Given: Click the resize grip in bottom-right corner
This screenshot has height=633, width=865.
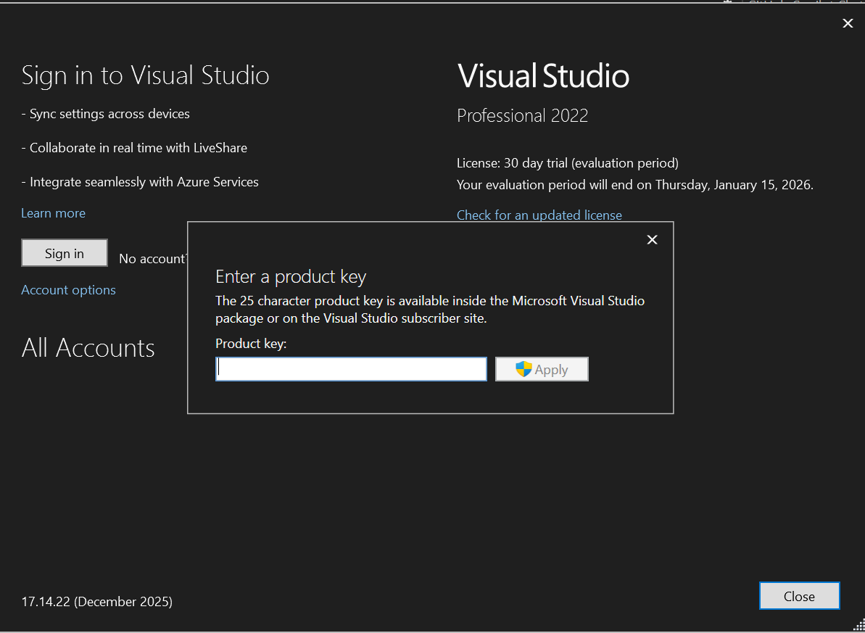Looking at the screenshot, I should (x=858, y=625).
